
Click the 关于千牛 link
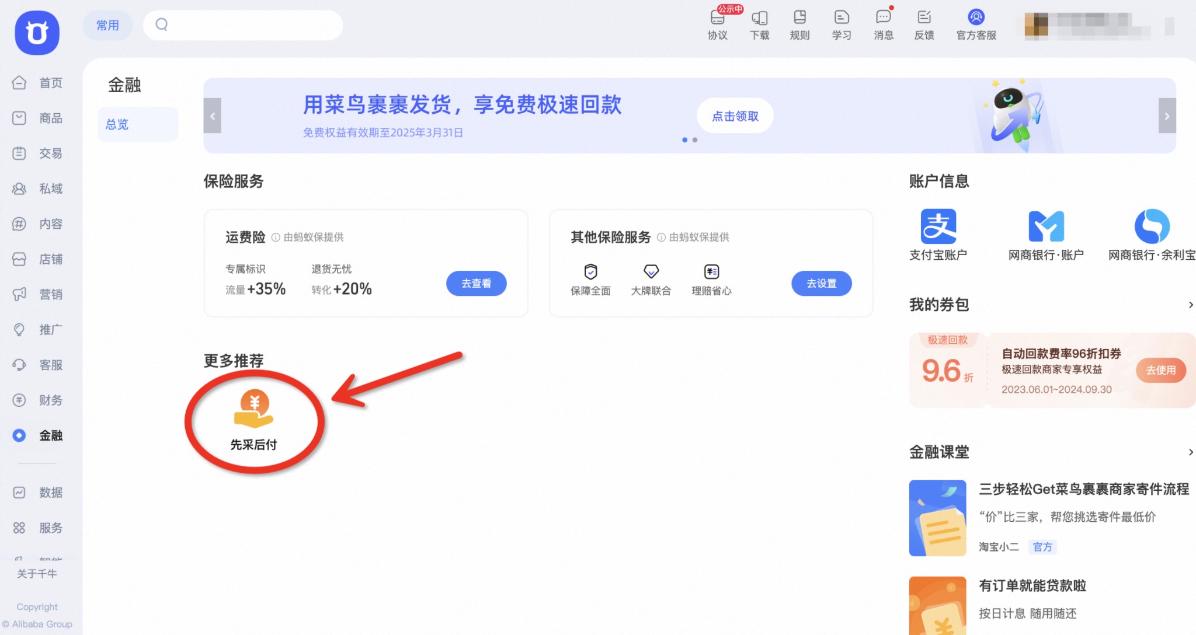[x=37, y=574]
